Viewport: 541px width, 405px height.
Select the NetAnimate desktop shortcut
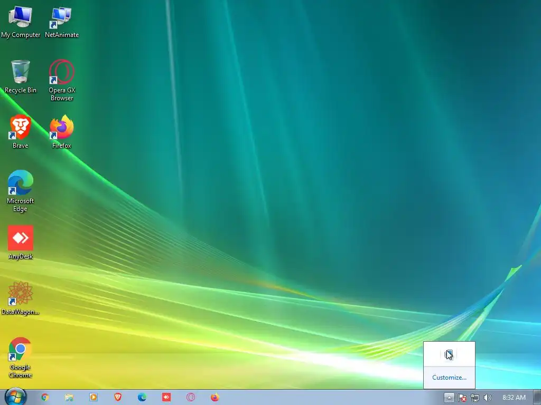(x=62, y=21)
